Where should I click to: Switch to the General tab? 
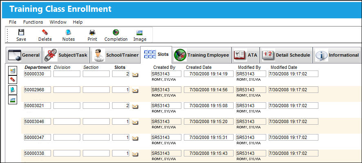[x=24, y=55]
